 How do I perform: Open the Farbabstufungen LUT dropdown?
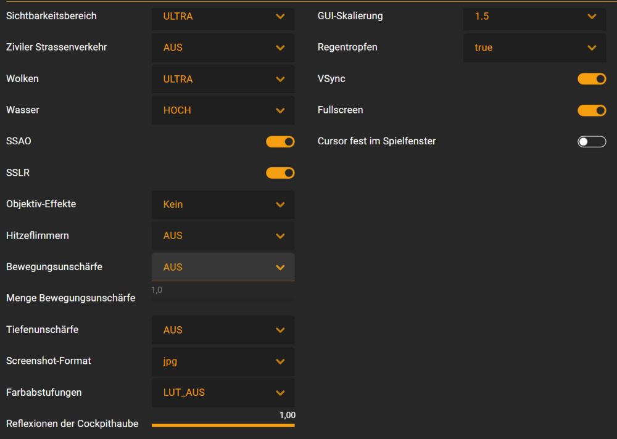(223, 393)
